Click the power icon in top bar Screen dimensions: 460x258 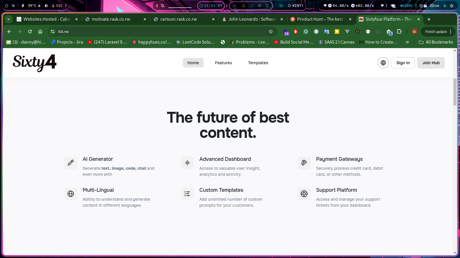tap(452, 5)
